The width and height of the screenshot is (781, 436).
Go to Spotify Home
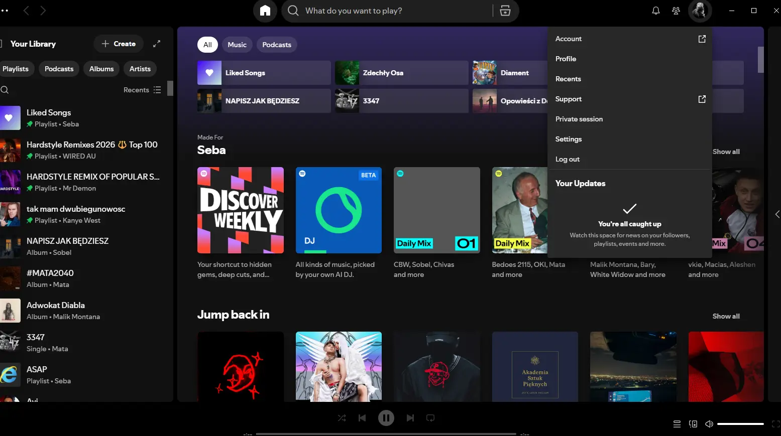click(265, 11)
